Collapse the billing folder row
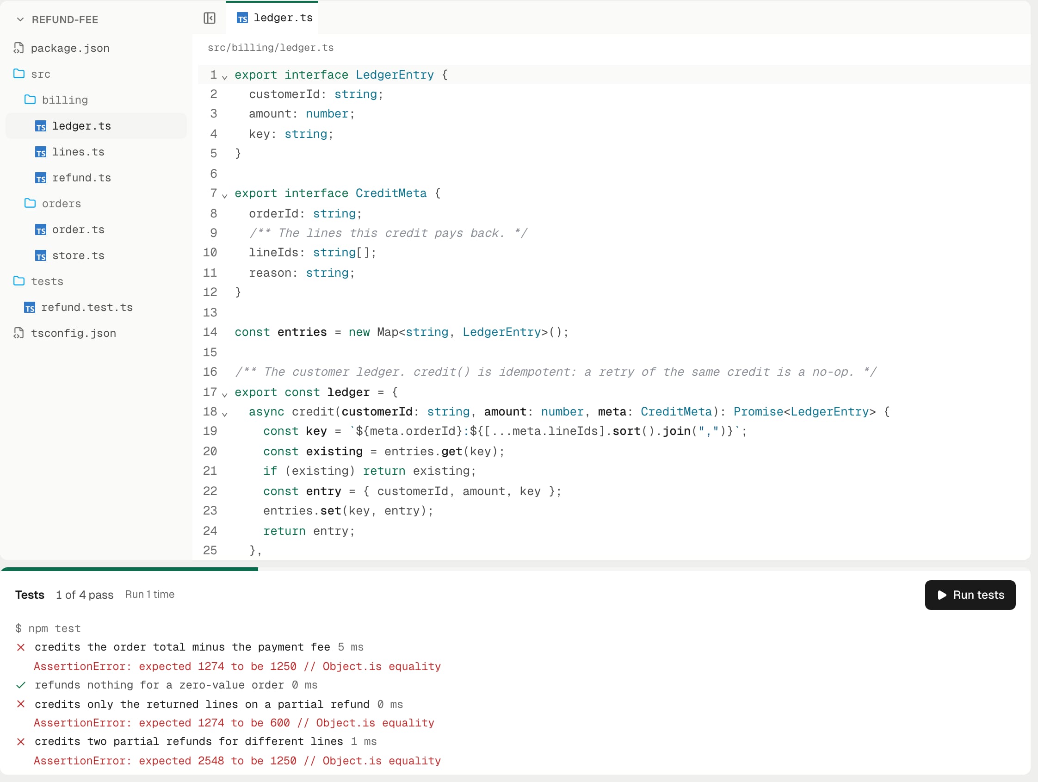This screenshot has width=1038, height=782. click(96, 99)
